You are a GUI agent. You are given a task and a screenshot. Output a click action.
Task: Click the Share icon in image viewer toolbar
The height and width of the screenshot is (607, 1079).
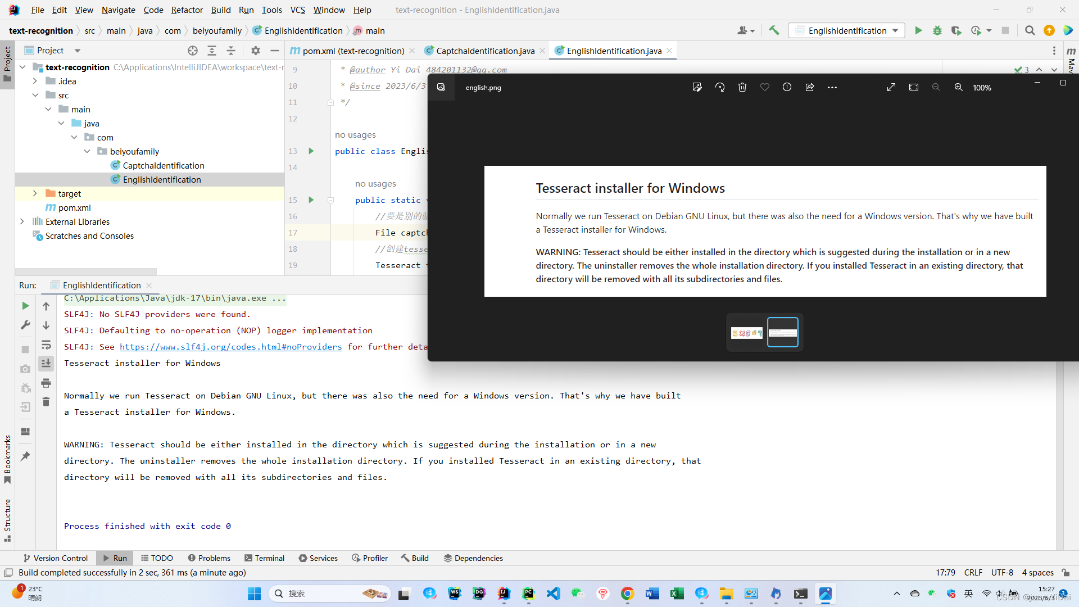click(x=810, y=87)
